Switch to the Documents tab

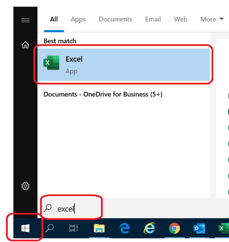[115, 19]
